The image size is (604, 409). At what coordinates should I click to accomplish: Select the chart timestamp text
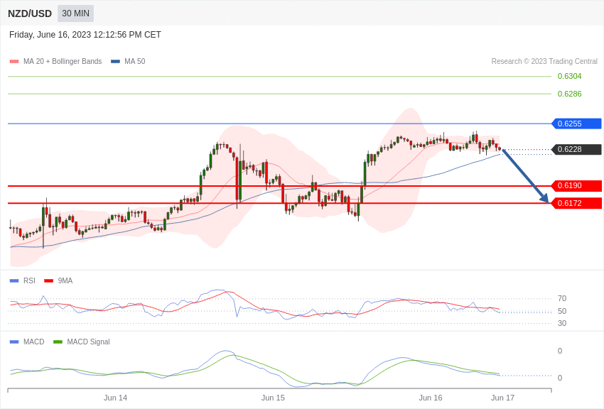[x=85, y=35]
